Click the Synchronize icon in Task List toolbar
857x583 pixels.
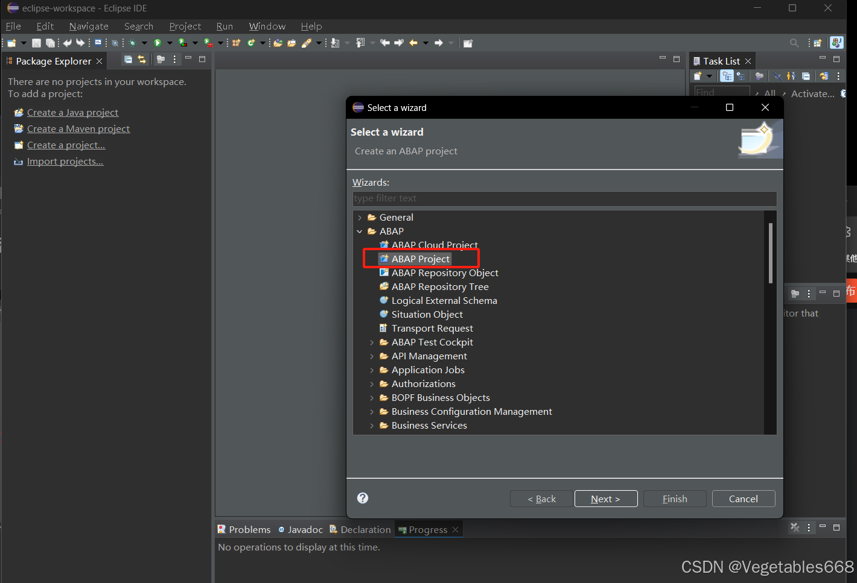pyautogui.click(x=825, y=75)
